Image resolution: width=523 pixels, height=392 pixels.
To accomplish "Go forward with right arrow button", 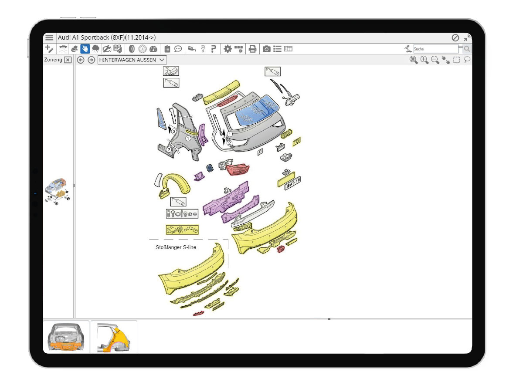I will click(91, 60).
